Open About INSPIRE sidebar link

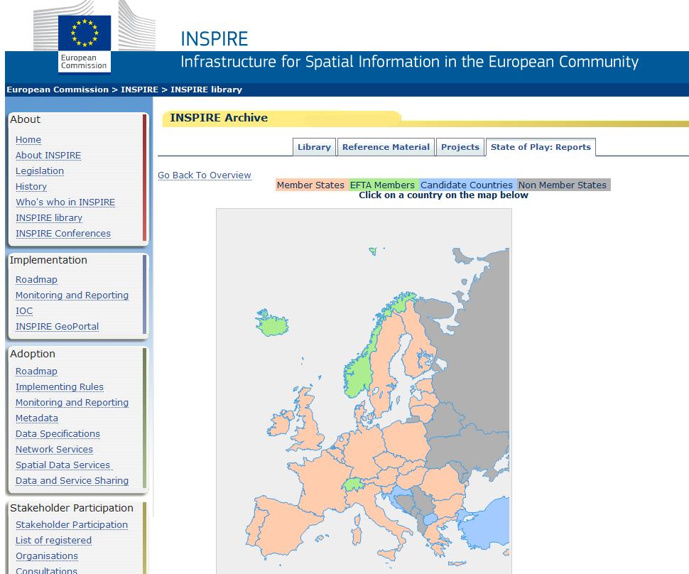[x=48, y=156]
